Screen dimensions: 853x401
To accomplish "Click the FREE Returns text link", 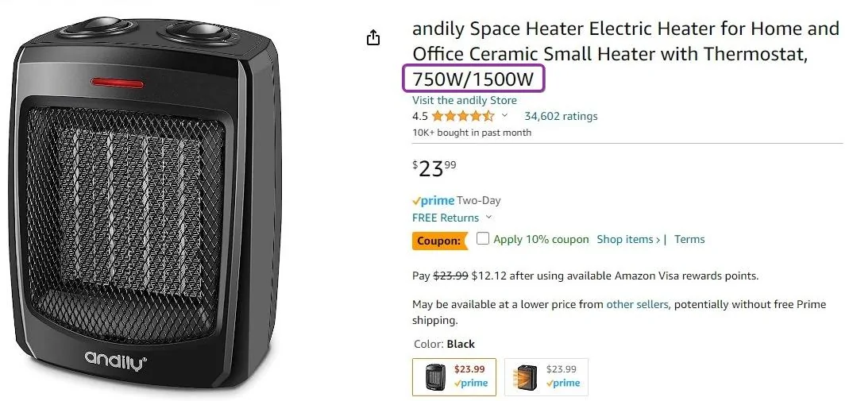I will (x=446, y=218).
